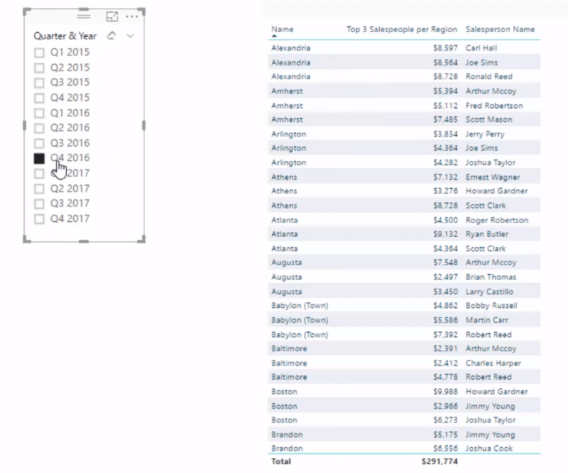Click the Q4 2017 slicer label
The height and width of the screenshot is (473, 568).
[70, 219]
